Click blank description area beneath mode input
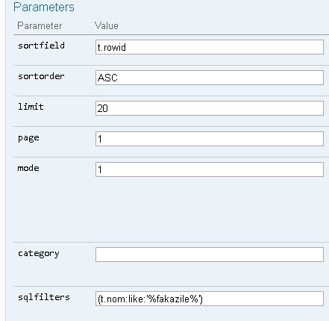This screenshot has width=329, height=321. click(x=210, y=209)
